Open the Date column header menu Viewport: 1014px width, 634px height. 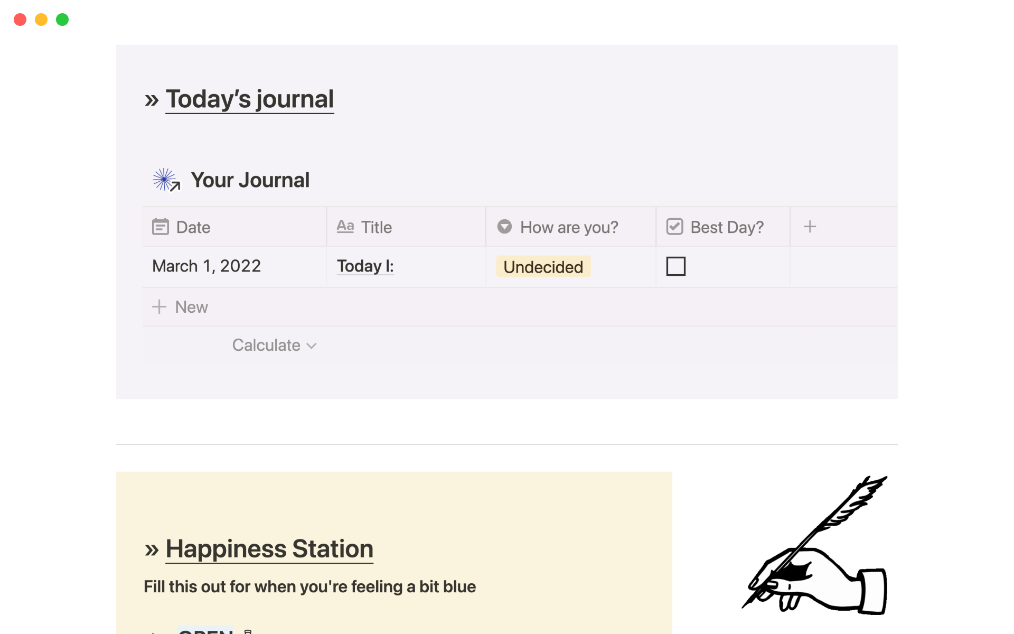tap(193, 227)
